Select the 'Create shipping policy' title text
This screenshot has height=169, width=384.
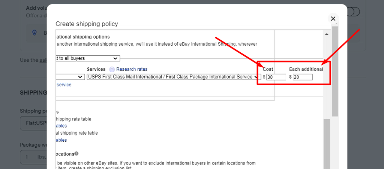(x=87, y=24)
